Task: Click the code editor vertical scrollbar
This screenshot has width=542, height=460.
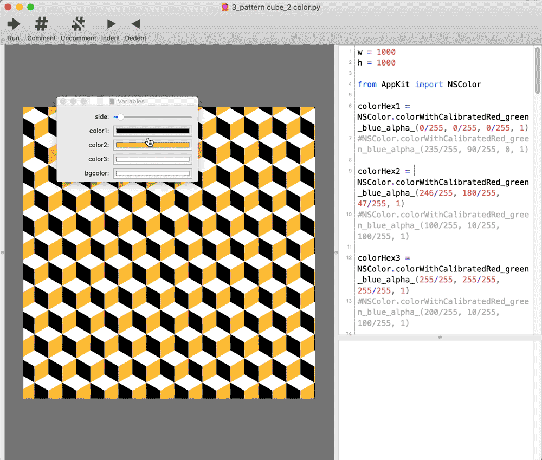Action: (x=538, y=70)
